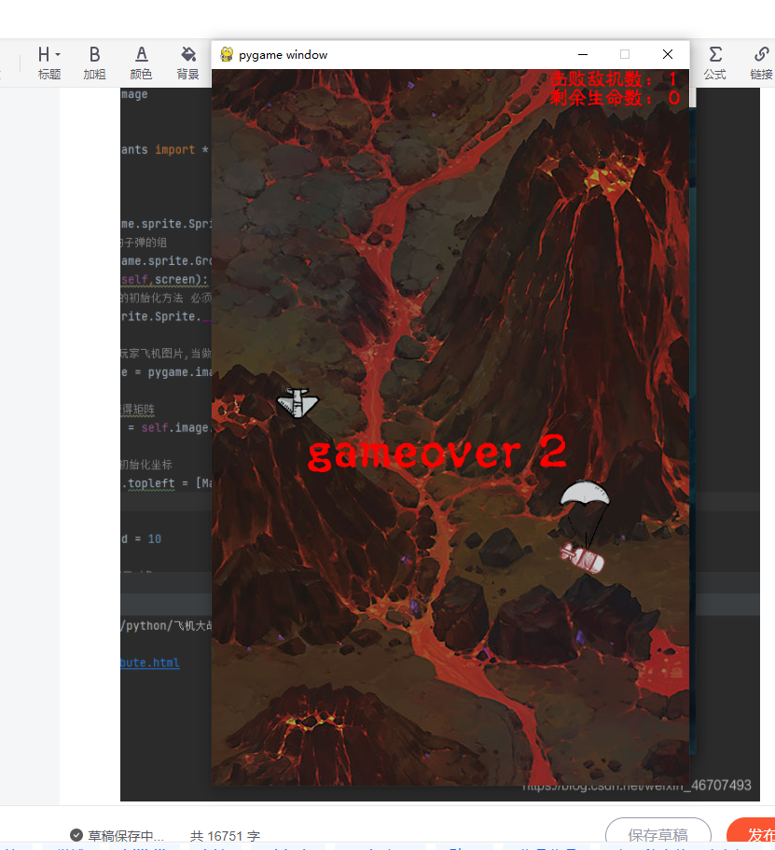Click the '.topleft = [M' code line

tap(167, 483)
